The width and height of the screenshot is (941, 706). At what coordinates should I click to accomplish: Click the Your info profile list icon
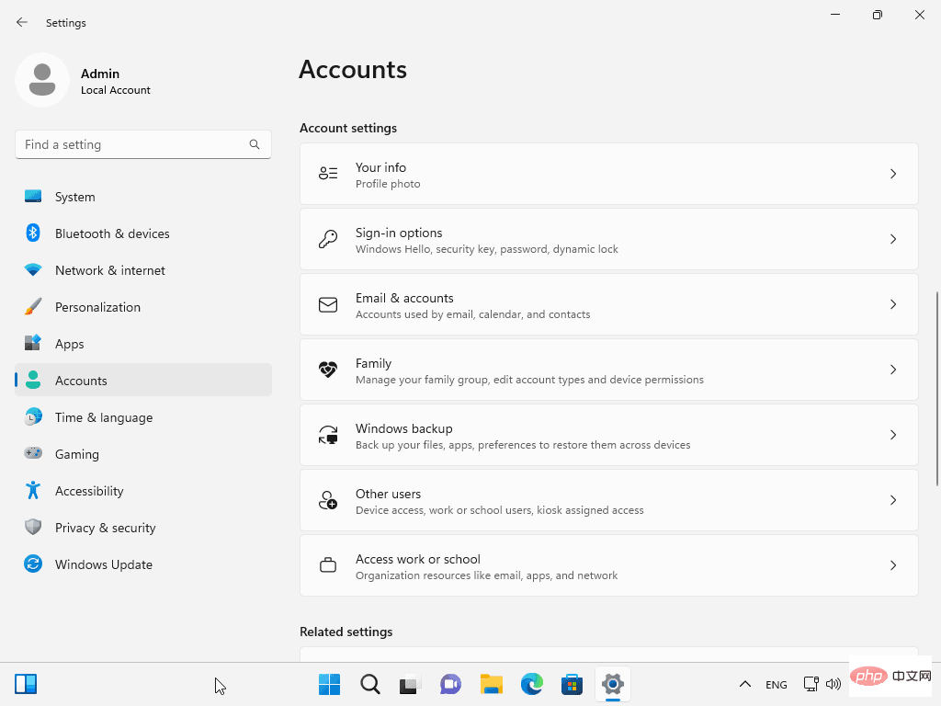[x=328, y=174]
